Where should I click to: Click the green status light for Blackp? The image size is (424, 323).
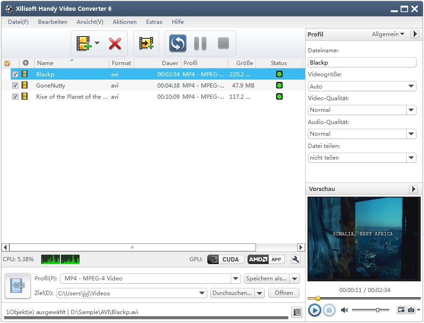pyautogui.click(x=279, y=74)
